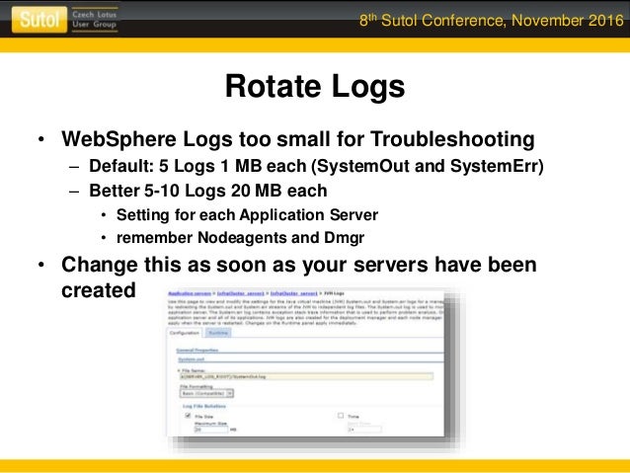Open the File Formatting dropdown

coord(206,393)
